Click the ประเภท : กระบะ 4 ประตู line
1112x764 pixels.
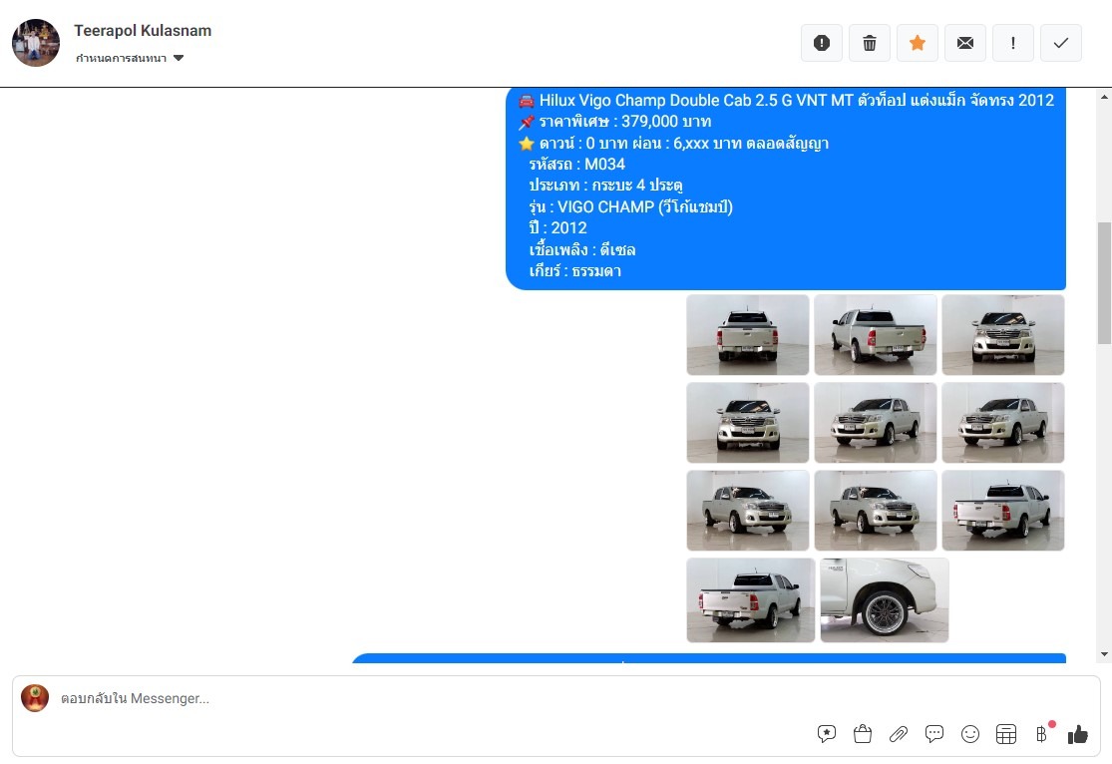[605, 186]
